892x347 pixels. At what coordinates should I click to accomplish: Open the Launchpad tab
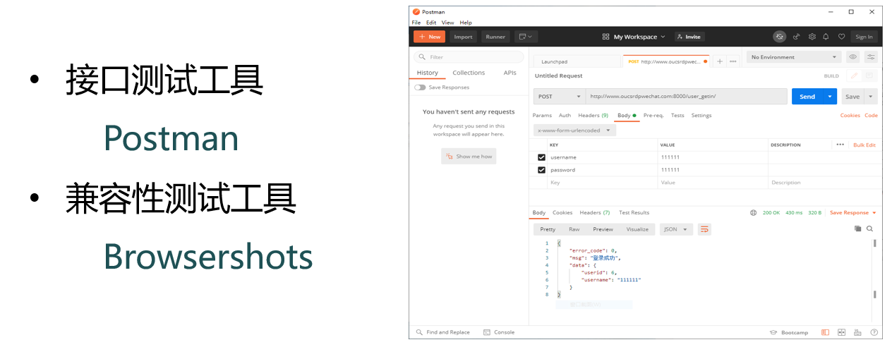[577, 61]
